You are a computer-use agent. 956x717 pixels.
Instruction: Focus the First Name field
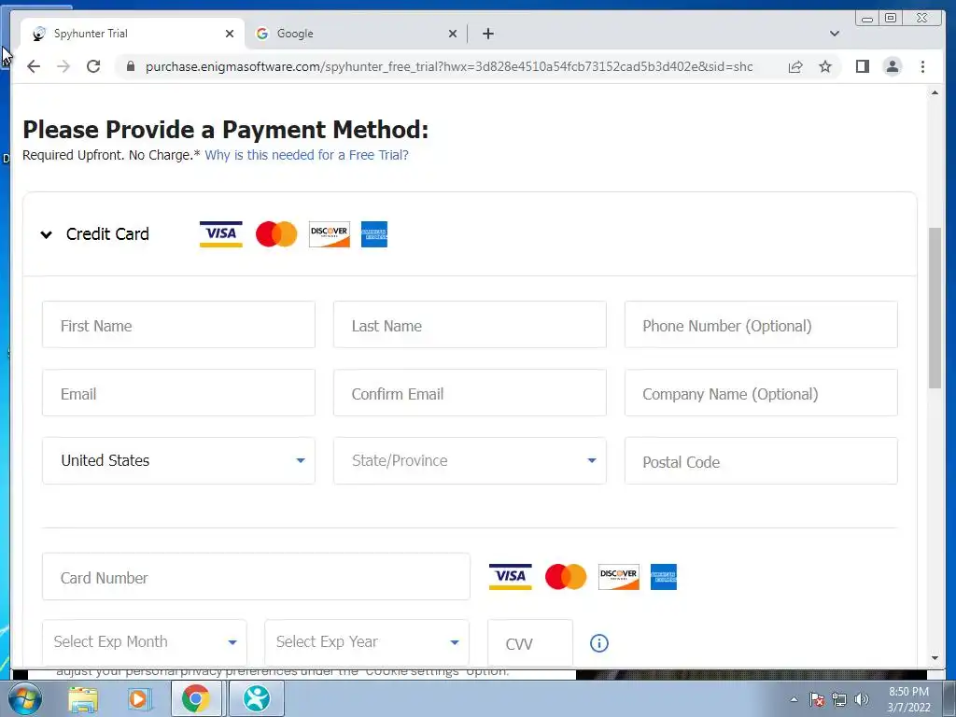(178, 325)
